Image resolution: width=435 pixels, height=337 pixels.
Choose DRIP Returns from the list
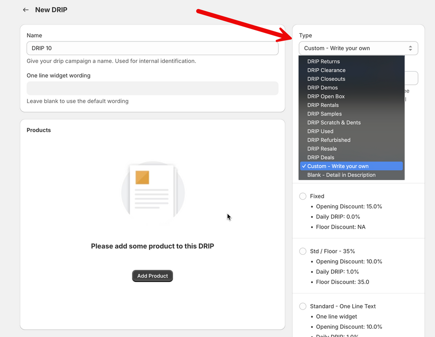(323, 61)
